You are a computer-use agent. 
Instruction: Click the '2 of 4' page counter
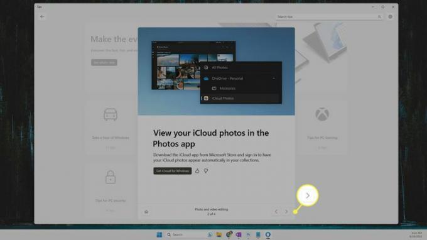point(211,214)
